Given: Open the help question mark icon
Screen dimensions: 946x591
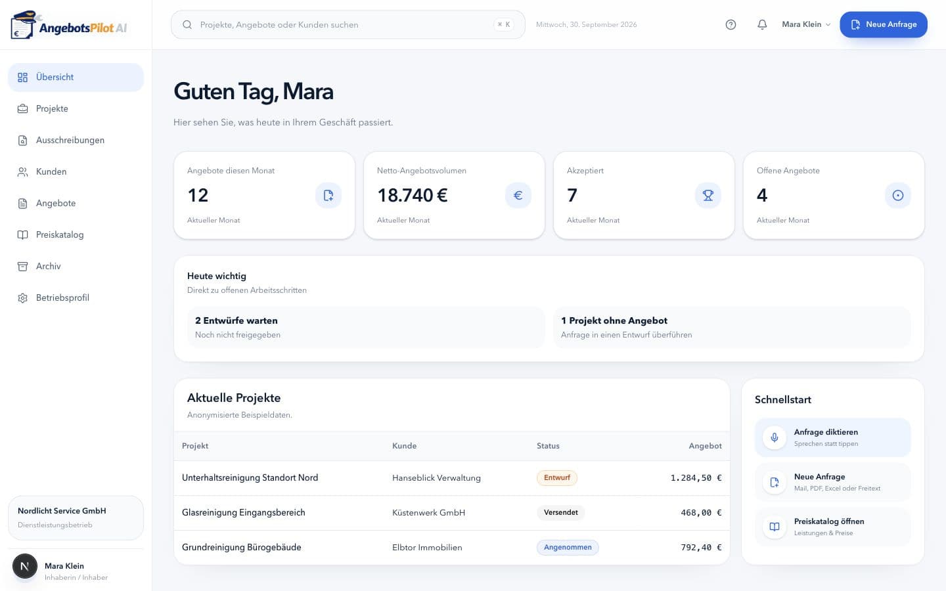Looking at the screenshot, I should pos(731,24).
